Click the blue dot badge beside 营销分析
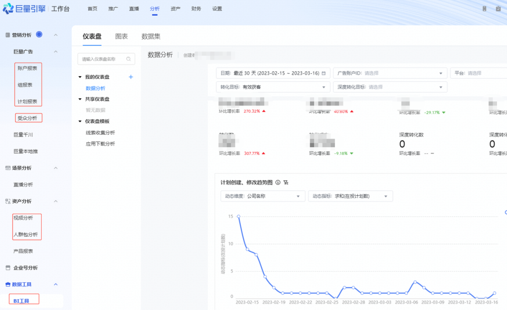The width and height of the screenshot is (507, 310). pyautogui.click(x=39, y=34)
